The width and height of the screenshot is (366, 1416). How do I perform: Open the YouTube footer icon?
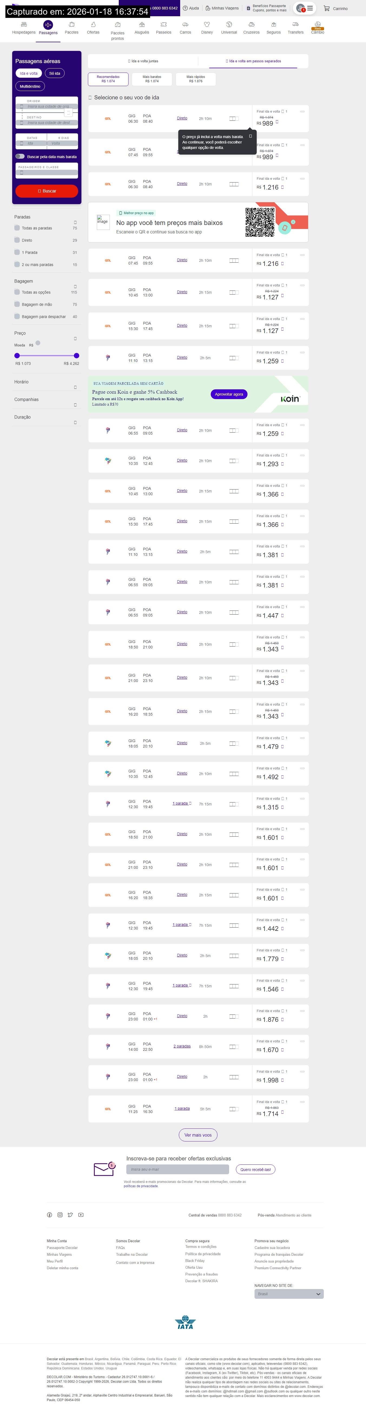[81, 1215]
